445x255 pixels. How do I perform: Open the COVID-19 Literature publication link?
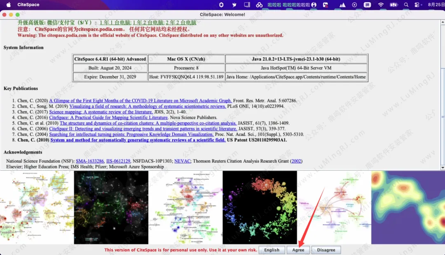(x=141, y=101)
